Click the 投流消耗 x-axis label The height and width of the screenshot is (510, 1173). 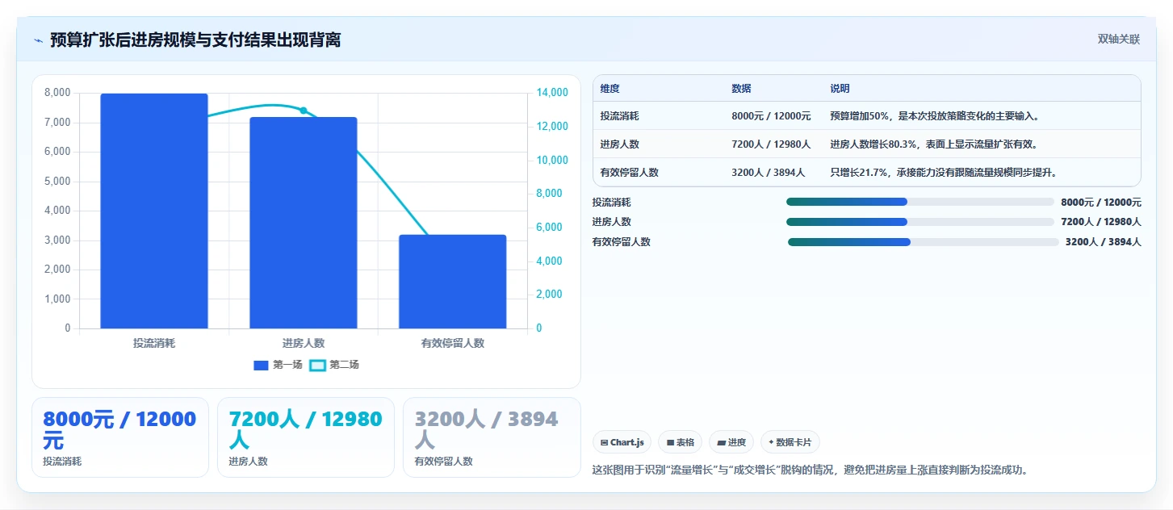point(154,343)
